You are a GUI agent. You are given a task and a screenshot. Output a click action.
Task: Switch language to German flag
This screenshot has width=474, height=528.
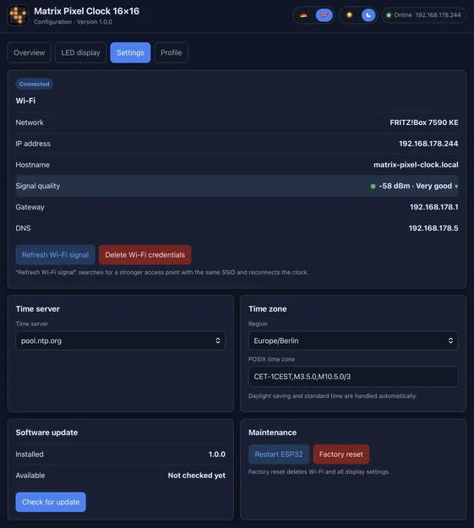[303, 15]
